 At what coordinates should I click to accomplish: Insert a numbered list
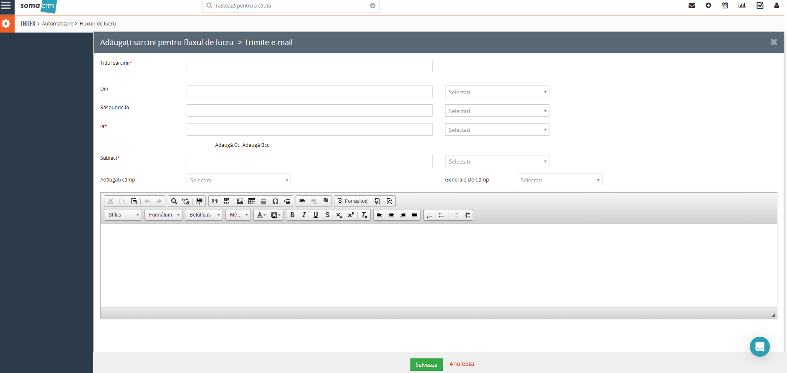(430, 215)
